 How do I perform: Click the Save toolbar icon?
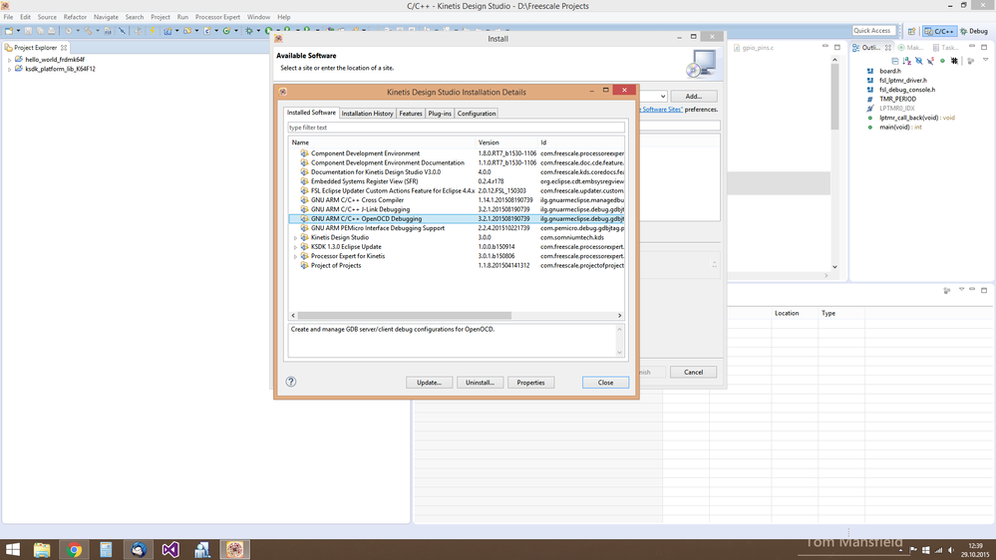coord(28,31)
